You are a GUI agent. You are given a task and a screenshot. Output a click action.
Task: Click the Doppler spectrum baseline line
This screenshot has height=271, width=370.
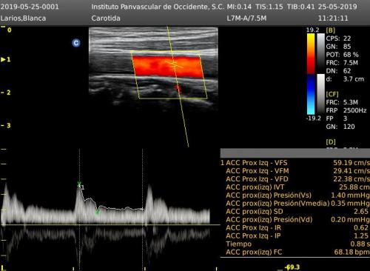click(110, 225)
